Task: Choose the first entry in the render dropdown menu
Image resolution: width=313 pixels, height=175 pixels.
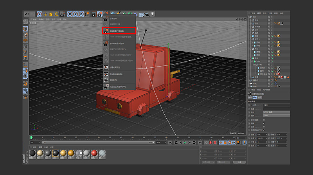Action: [119, 18]
